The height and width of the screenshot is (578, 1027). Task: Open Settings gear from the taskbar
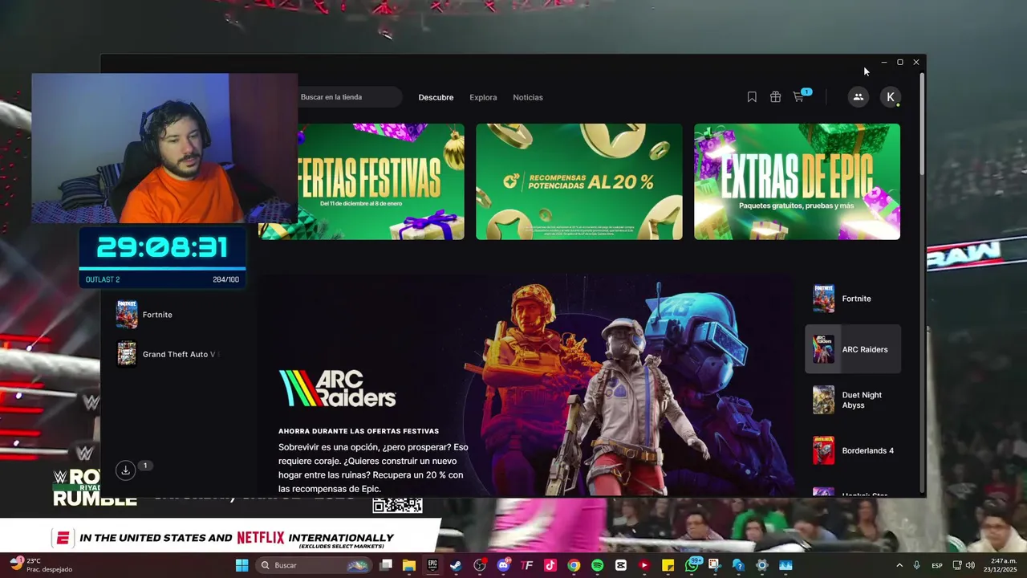click(761, 565)
